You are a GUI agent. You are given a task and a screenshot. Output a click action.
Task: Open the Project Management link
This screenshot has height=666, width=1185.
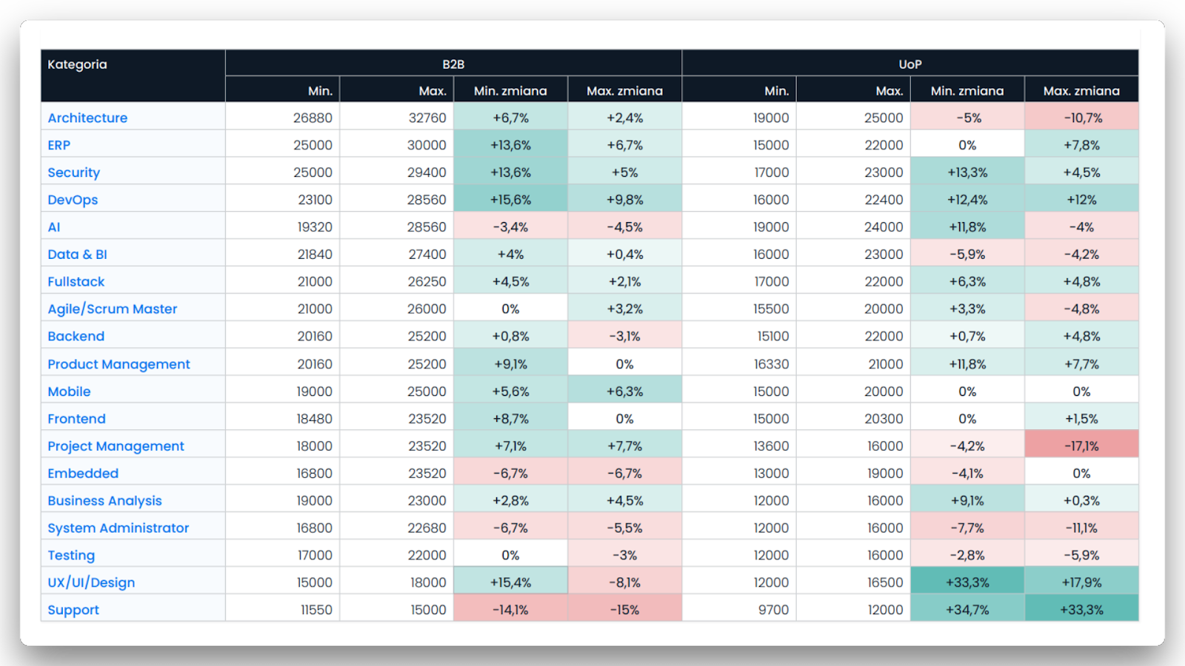pos(116,446)
